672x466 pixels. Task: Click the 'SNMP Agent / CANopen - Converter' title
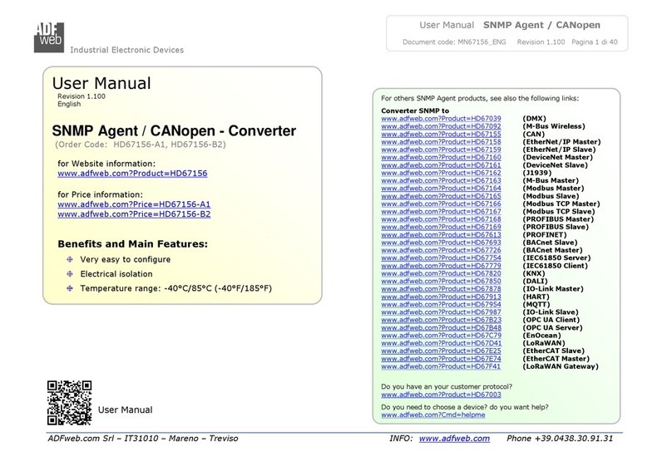point(174,130)
